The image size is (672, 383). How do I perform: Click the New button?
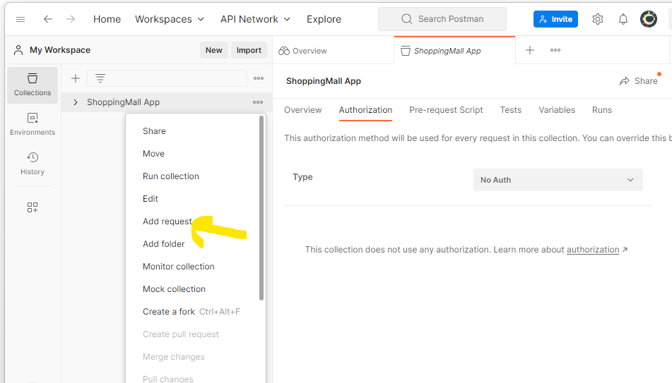(x=213, y=50)
